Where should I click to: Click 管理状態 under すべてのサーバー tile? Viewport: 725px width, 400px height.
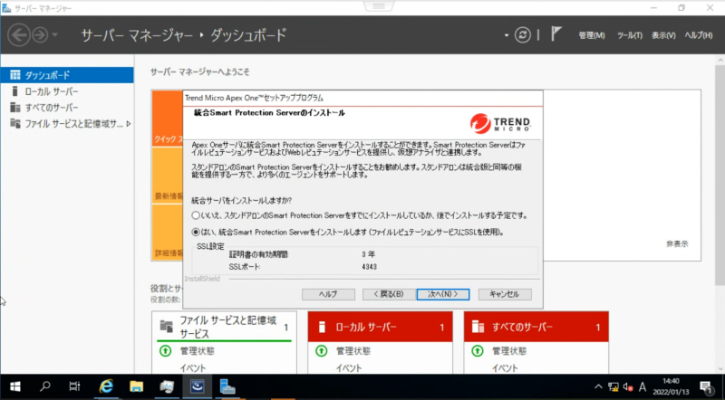click(x=509, y=351)
